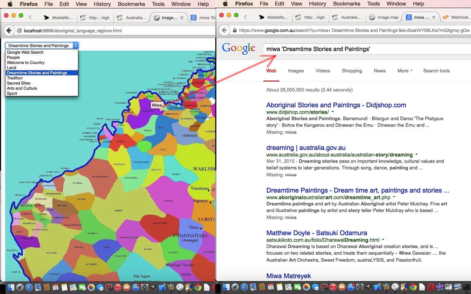
Task: Click the Pitjantjatjara (Anangu) label on the map
Action: click(x=190, y=238)
